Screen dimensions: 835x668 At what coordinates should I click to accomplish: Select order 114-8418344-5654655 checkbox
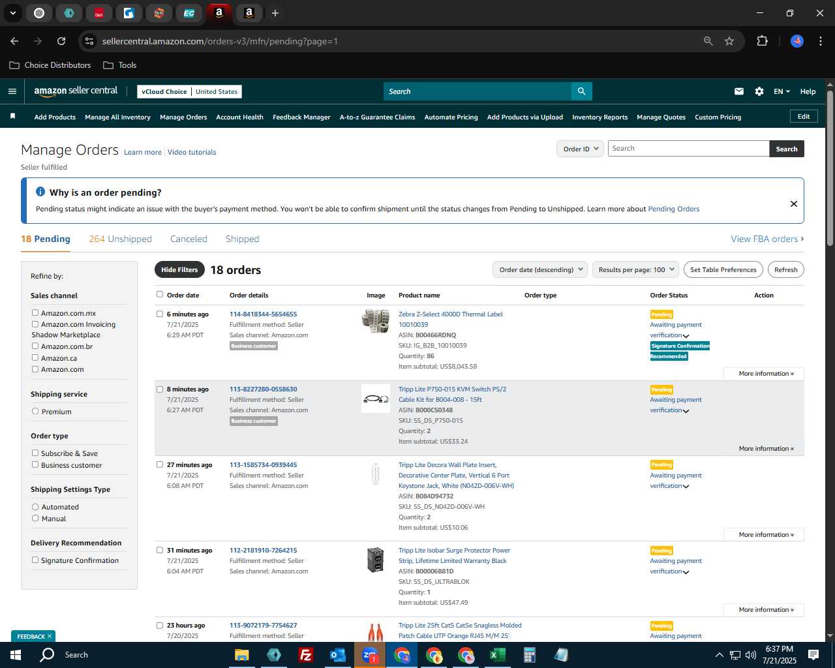coord(160,314)
